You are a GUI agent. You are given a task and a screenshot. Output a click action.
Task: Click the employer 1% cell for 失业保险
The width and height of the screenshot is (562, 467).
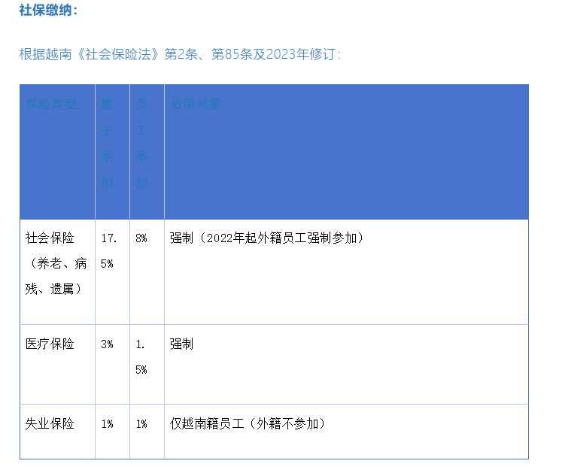click(107, 424)
